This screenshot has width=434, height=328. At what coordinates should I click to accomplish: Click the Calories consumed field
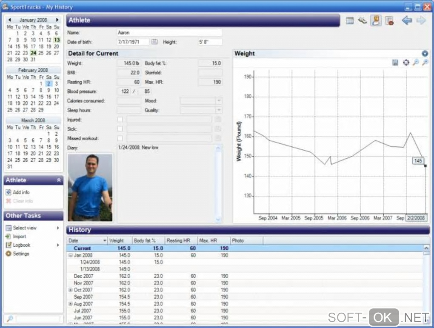point(128,101)
